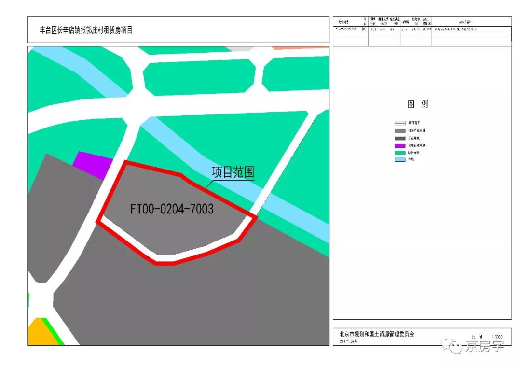Click the 项目范围 annotation label
The image size is (521, 369).
233,171
